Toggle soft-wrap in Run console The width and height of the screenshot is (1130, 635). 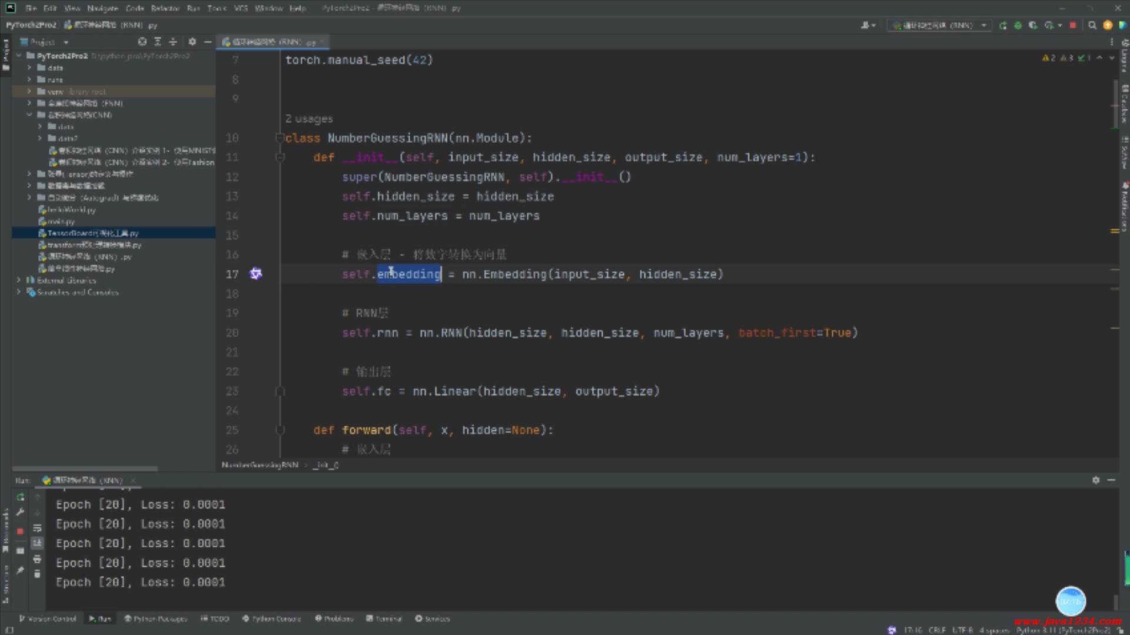tap(37, 528)
